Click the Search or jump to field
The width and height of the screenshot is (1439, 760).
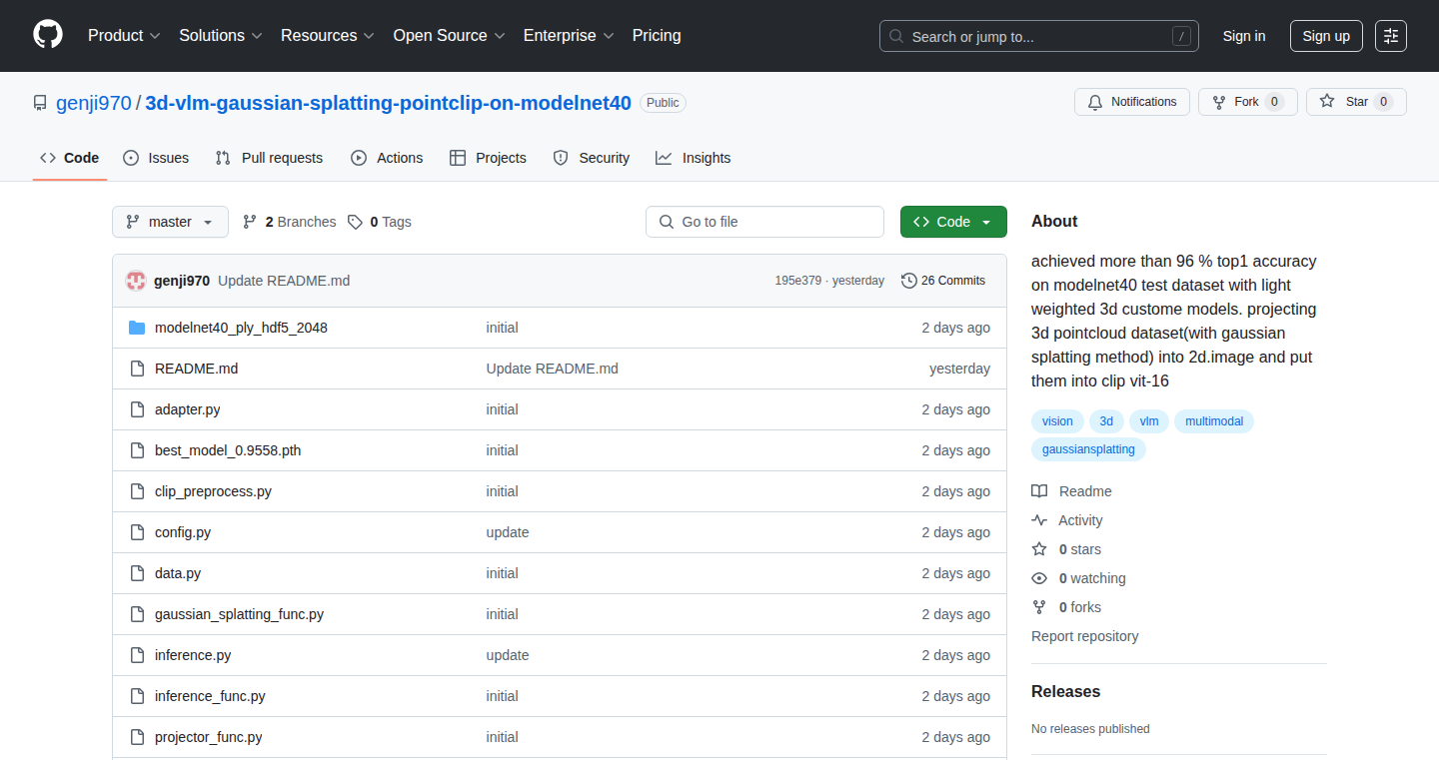(x=1039, y=36)
